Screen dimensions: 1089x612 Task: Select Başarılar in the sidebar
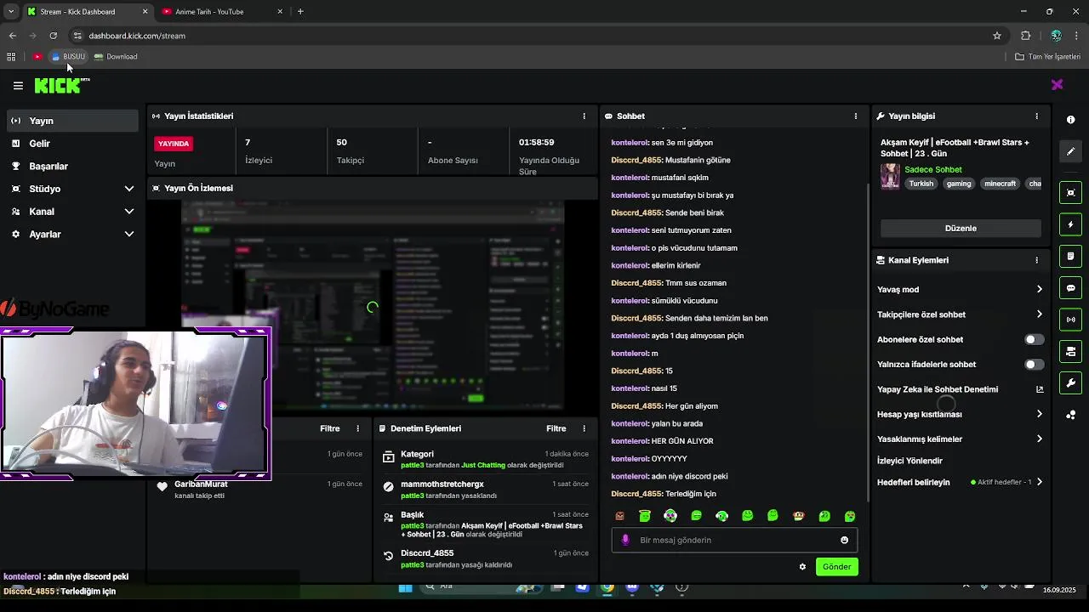click(x=72, y=166)
